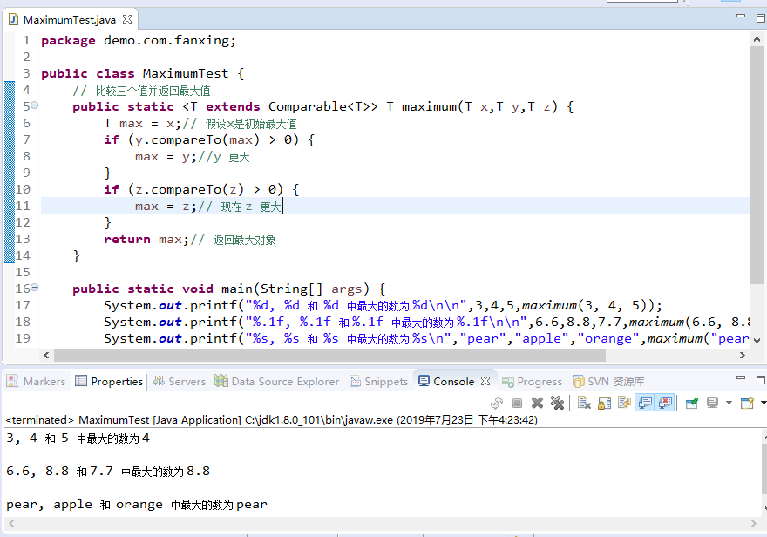Screen dimensions: 767x537
Task: Remove the terminated launch with the X icon
Action: pos(536,403)
